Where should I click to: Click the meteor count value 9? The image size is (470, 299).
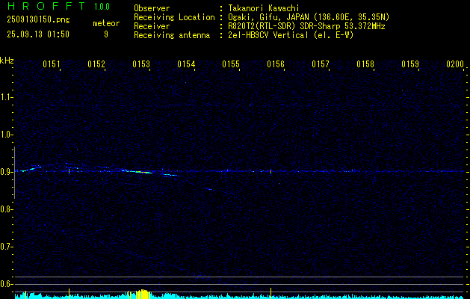tap(105, 34)
